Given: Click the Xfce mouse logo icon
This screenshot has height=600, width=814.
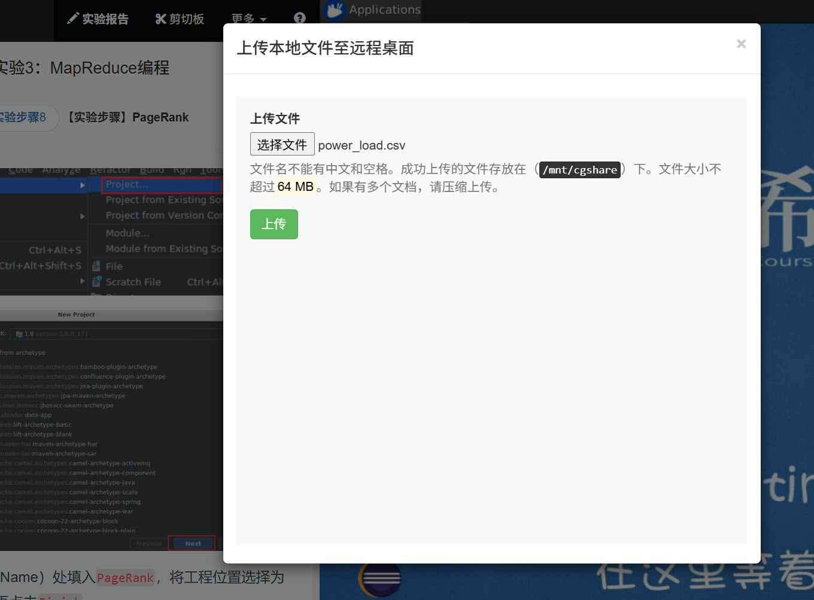Looking at the screenshot, I should point(335,10).
